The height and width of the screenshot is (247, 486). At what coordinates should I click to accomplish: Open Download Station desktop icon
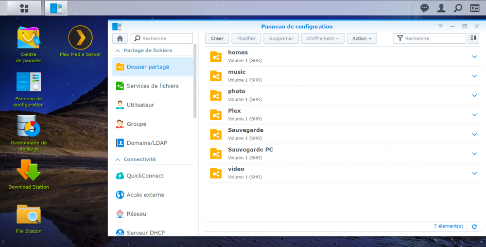click(x=28, y=171)
